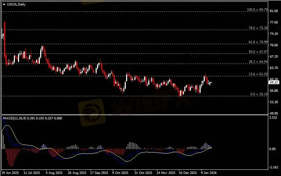This screenshot has width=281, height=176.
Task: Click the 17 Sep 2025 date label
Action: pyautogui.click(x=99, y=173)
